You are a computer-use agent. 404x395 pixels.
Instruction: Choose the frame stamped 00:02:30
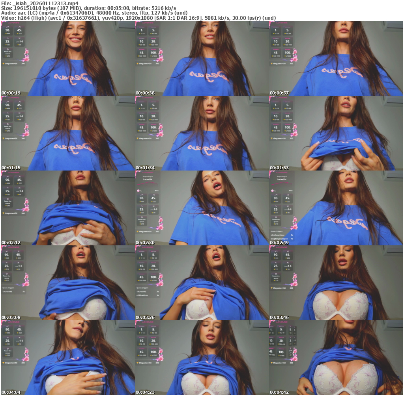pos(202,208)
